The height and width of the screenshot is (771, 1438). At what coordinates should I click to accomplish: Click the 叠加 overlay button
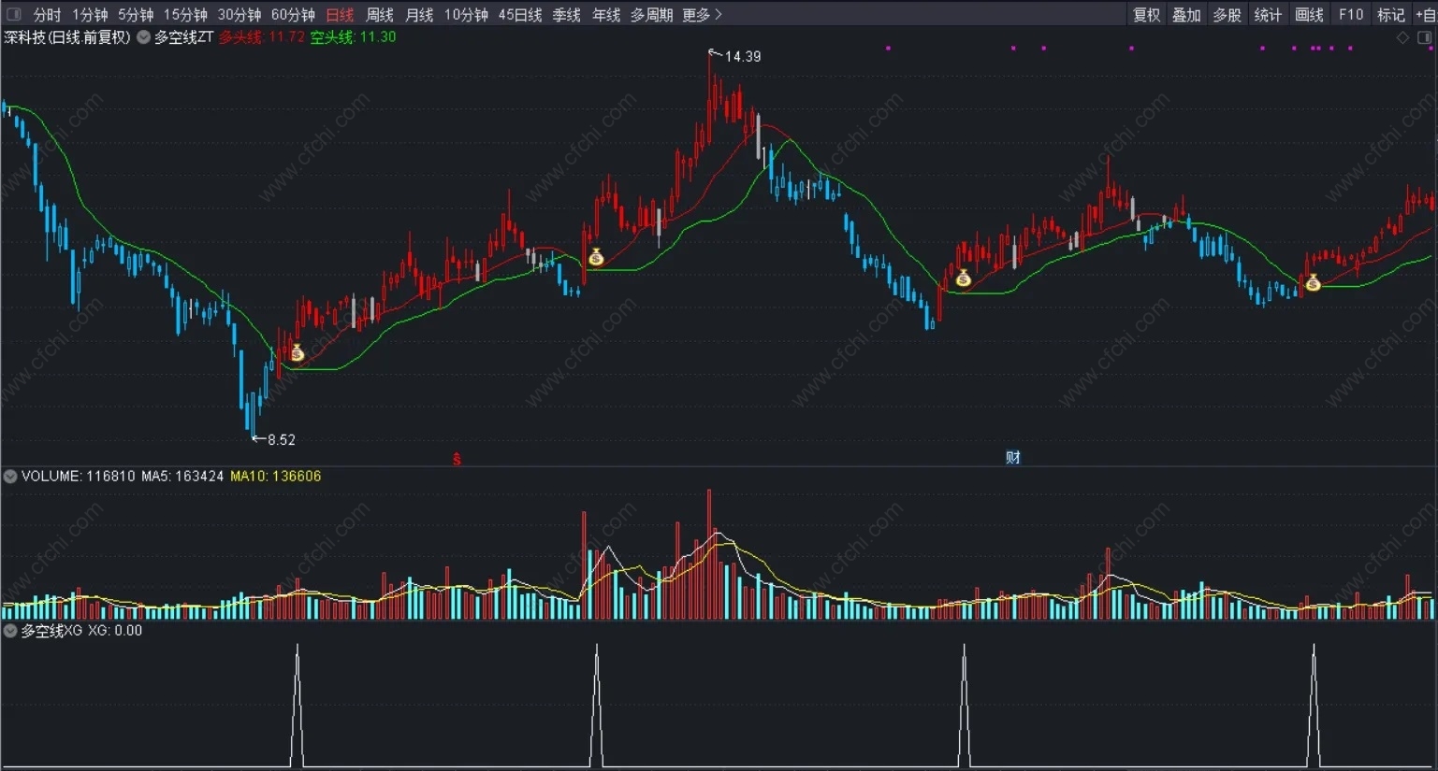[x=1186, y=15]
